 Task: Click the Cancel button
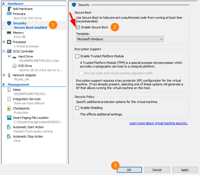coord(157,170)
